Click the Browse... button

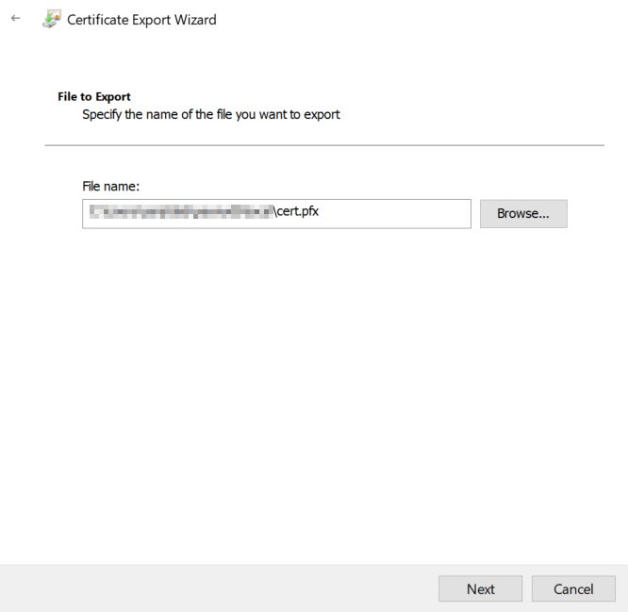point(523,213)
